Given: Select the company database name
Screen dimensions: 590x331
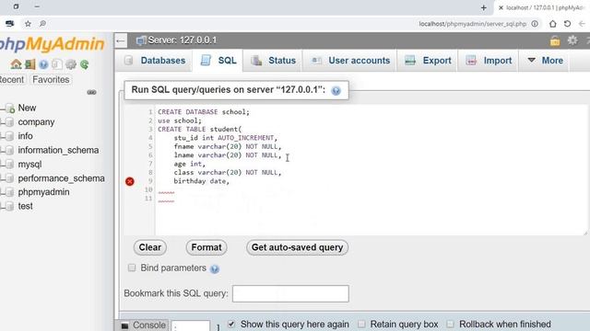Looking at the screenshot, I should tap(36, 122).
